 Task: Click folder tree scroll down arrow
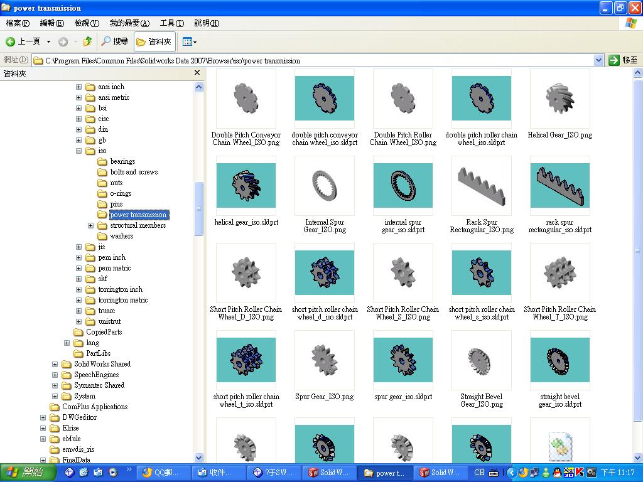(x=198, y=458)
